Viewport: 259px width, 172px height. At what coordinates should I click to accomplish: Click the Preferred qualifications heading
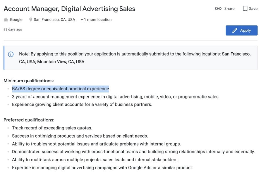(x=29, y=120)
